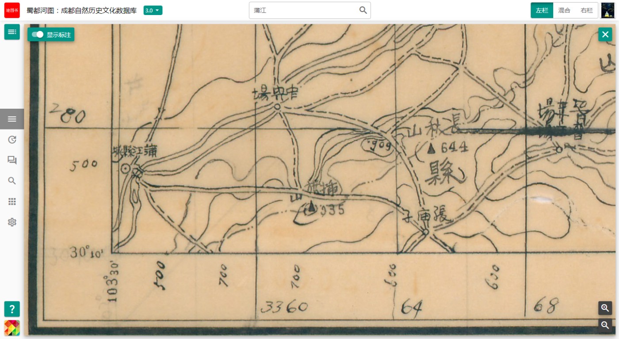
Task: Zoom out of the map
Action: (605, 325)
